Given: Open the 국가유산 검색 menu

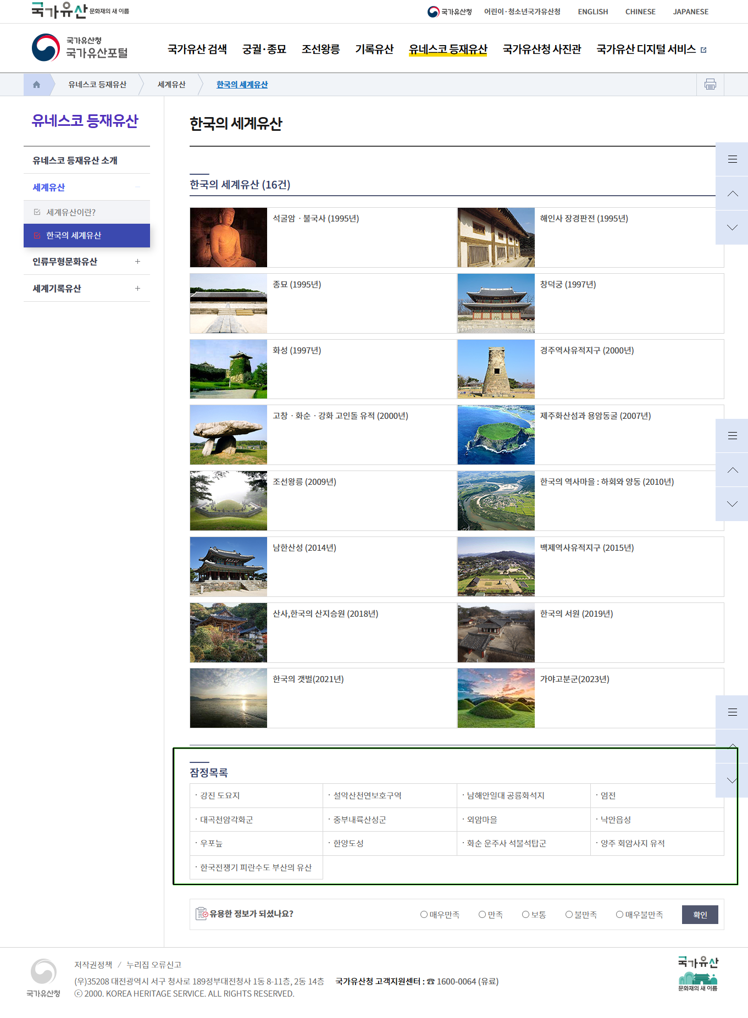Looking at the screenshot, I should point(197,49).
